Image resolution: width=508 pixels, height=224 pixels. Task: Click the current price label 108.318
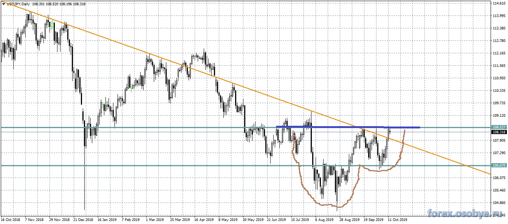(x=499, y=132)
